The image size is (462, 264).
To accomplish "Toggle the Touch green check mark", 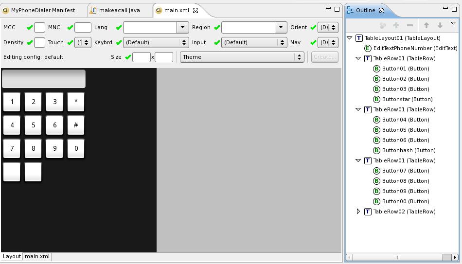I will point(70,42).
